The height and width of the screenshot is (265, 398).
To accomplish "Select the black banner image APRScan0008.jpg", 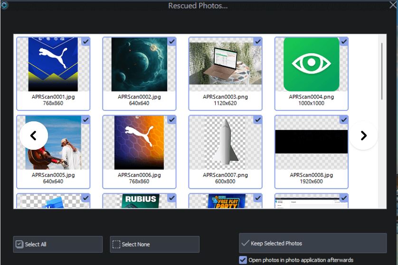I will pyautogui.click(x=311, y=142).
